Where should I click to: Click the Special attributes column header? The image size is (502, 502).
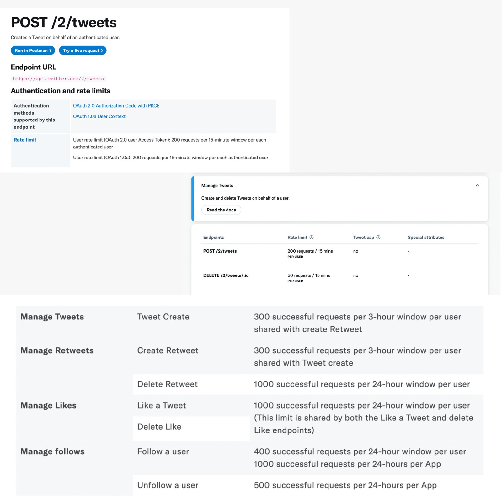[426, 237]
